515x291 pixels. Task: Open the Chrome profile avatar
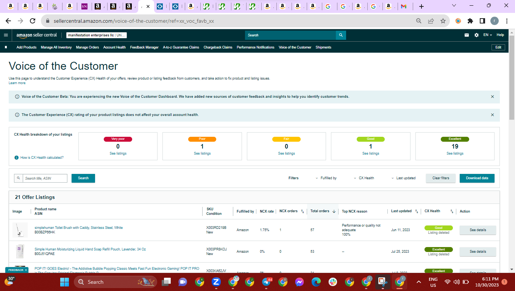pyautogui.click(x=495, y=21)
